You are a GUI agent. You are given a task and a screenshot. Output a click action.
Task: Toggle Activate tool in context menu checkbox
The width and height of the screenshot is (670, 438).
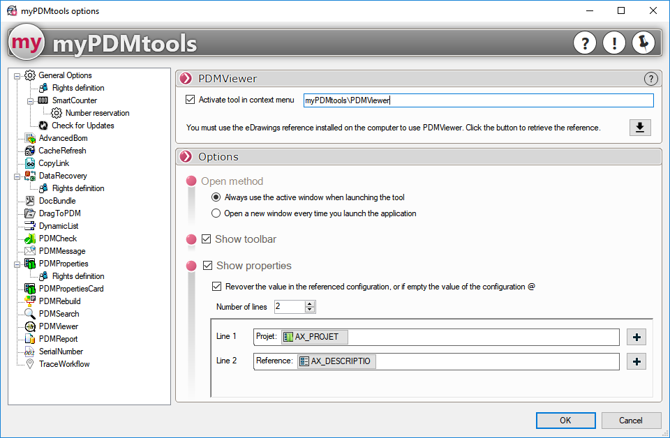pos(191,100)
